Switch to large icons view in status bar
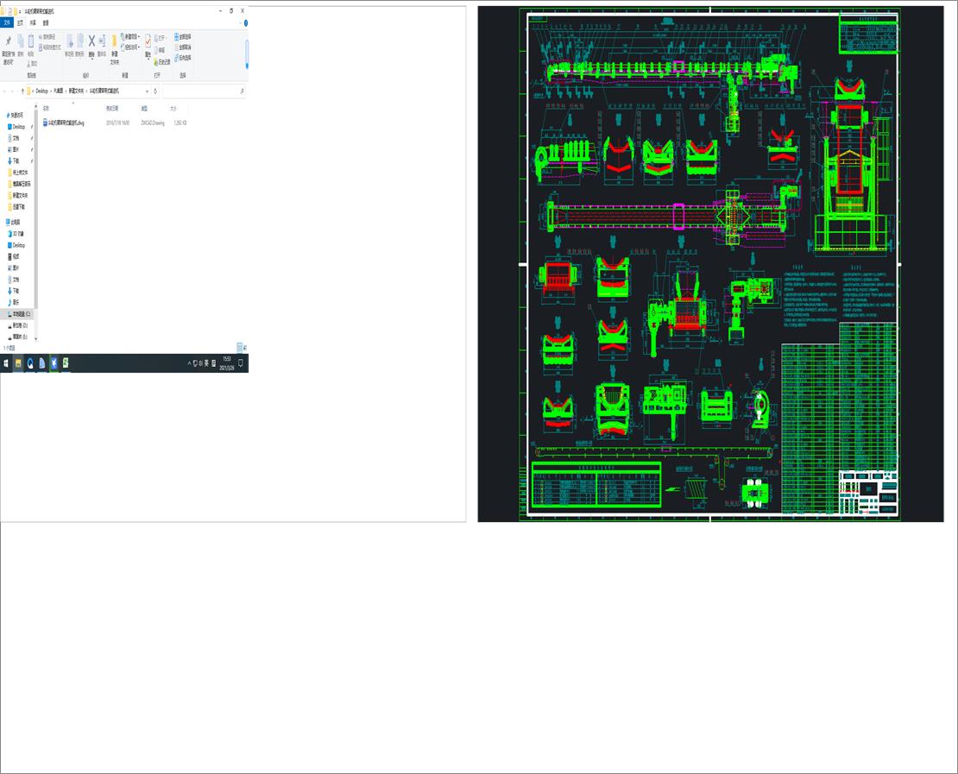 [x=245, y=348]
